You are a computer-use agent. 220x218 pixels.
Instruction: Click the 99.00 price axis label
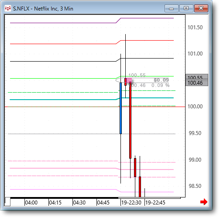(x=195, y=160)
